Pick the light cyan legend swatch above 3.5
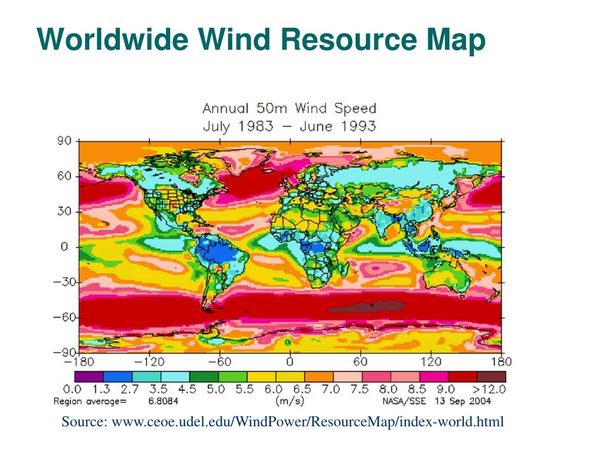 point(175,377)
